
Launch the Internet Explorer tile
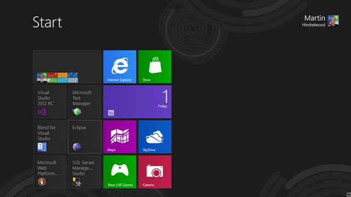[x=120, y=67]
